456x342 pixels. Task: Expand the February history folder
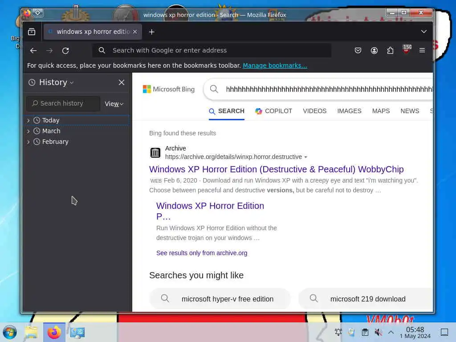tap(28, 142)
